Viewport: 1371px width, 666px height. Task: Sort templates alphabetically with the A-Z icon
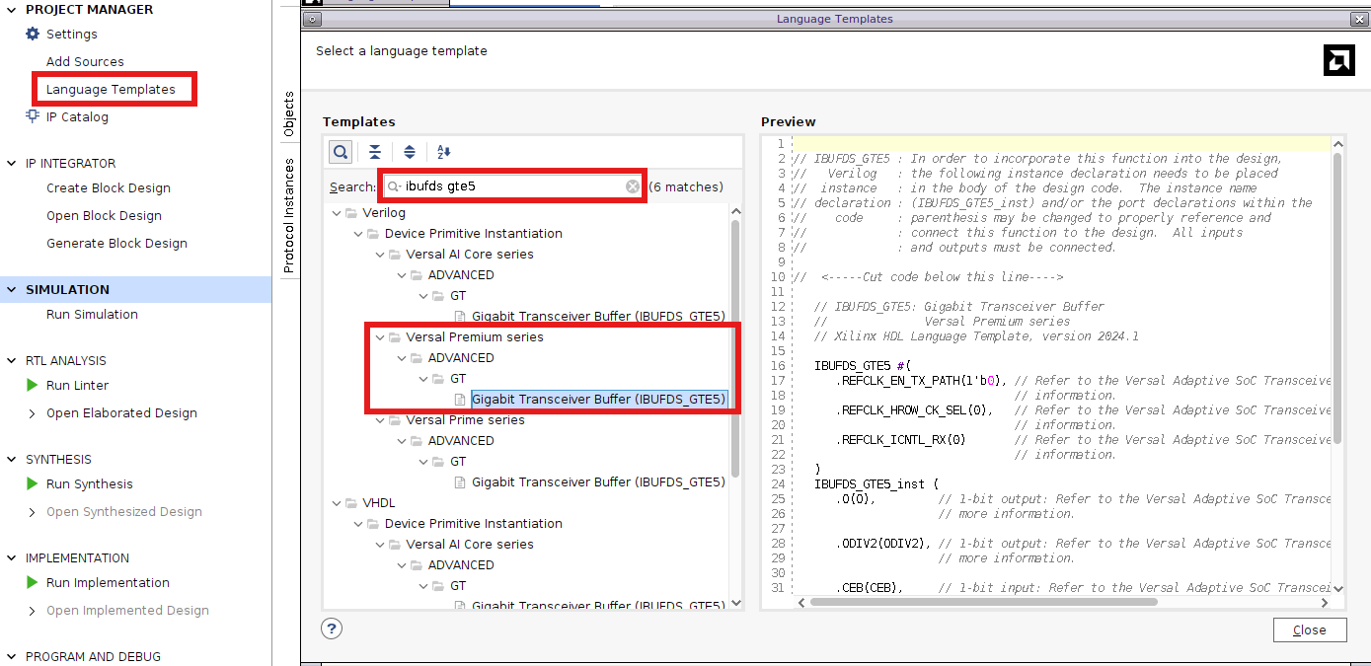443,152
